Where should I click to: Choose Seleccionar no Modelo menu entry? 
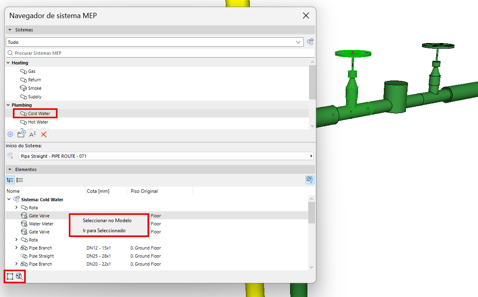click(x=107, y=221)
